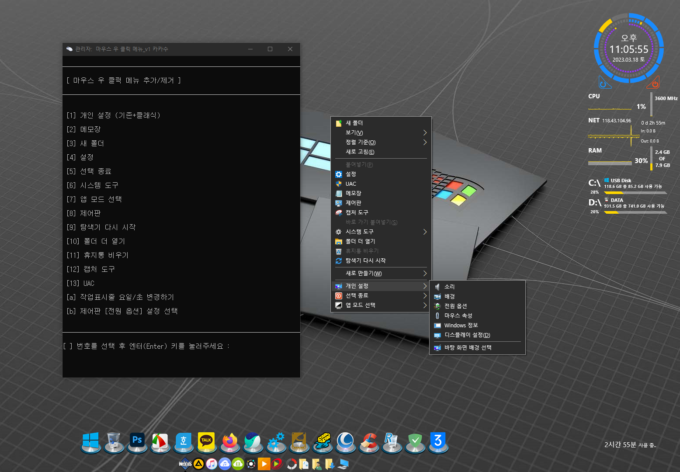Viewport: 680px width, 472px height.
Task: Click the 11:05:55 clock widget
Action: point(629,49)
